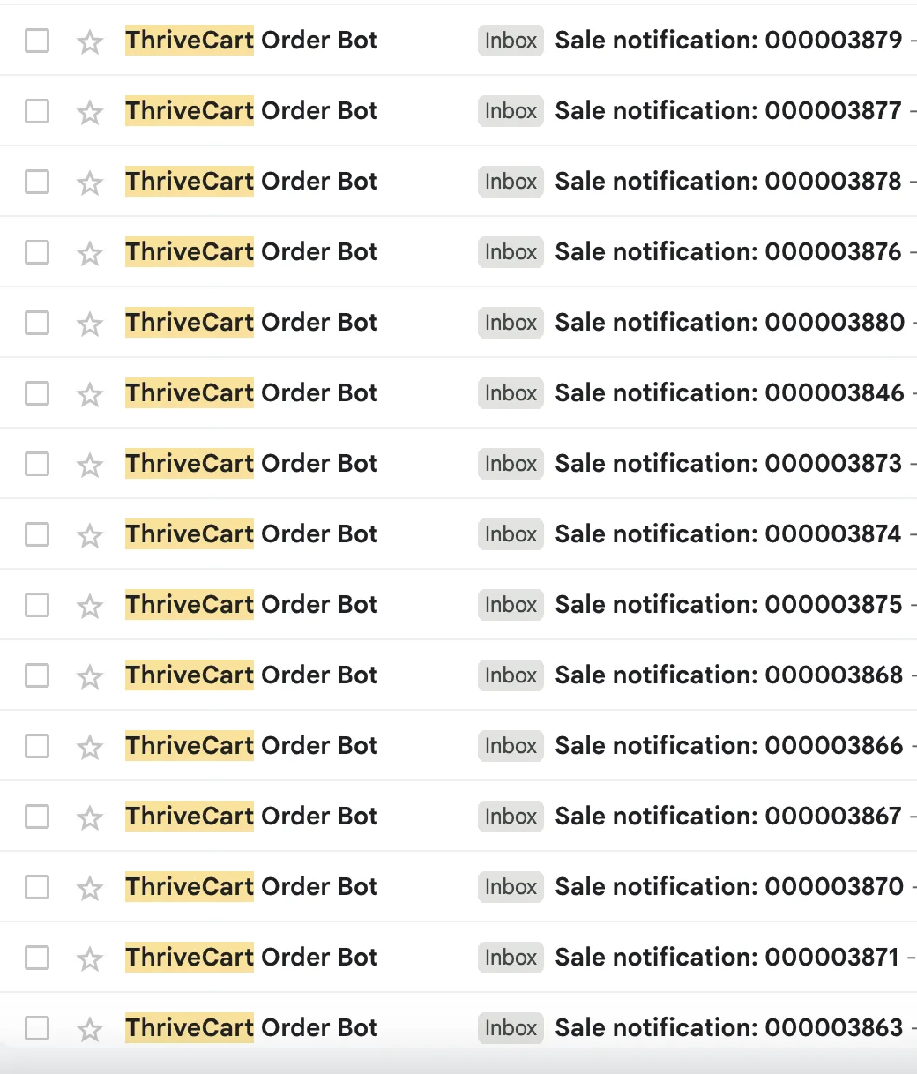Star the Sale notification 000003879 email

click(x=90, y=41)
